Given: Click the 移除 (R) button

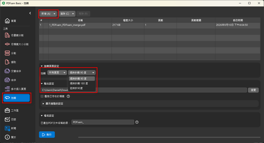Looking at the screenshot, I should click(x=83, y=14).
